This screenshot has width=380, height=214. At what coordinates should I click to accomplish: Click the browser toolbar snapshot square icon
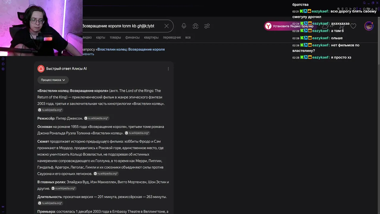click(x=346, y=9)
